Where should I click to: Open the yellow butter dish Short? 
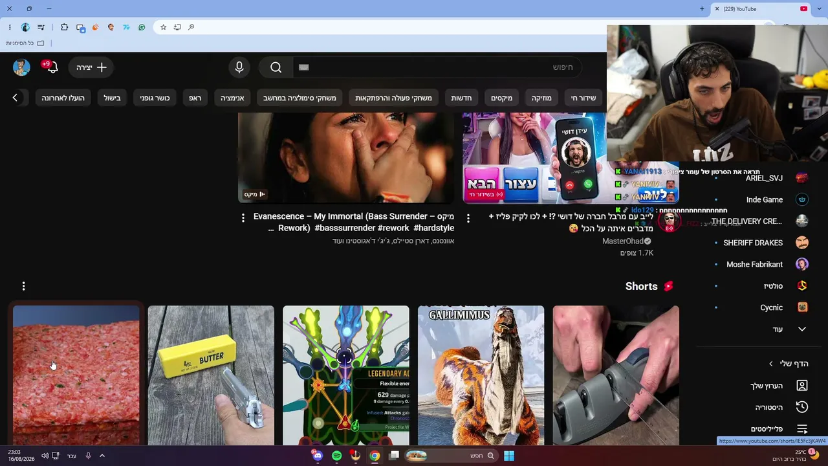(x=211, y=375)
